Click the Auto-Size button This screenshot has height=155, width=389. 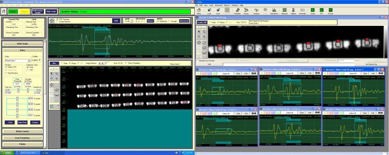[22, 122]
